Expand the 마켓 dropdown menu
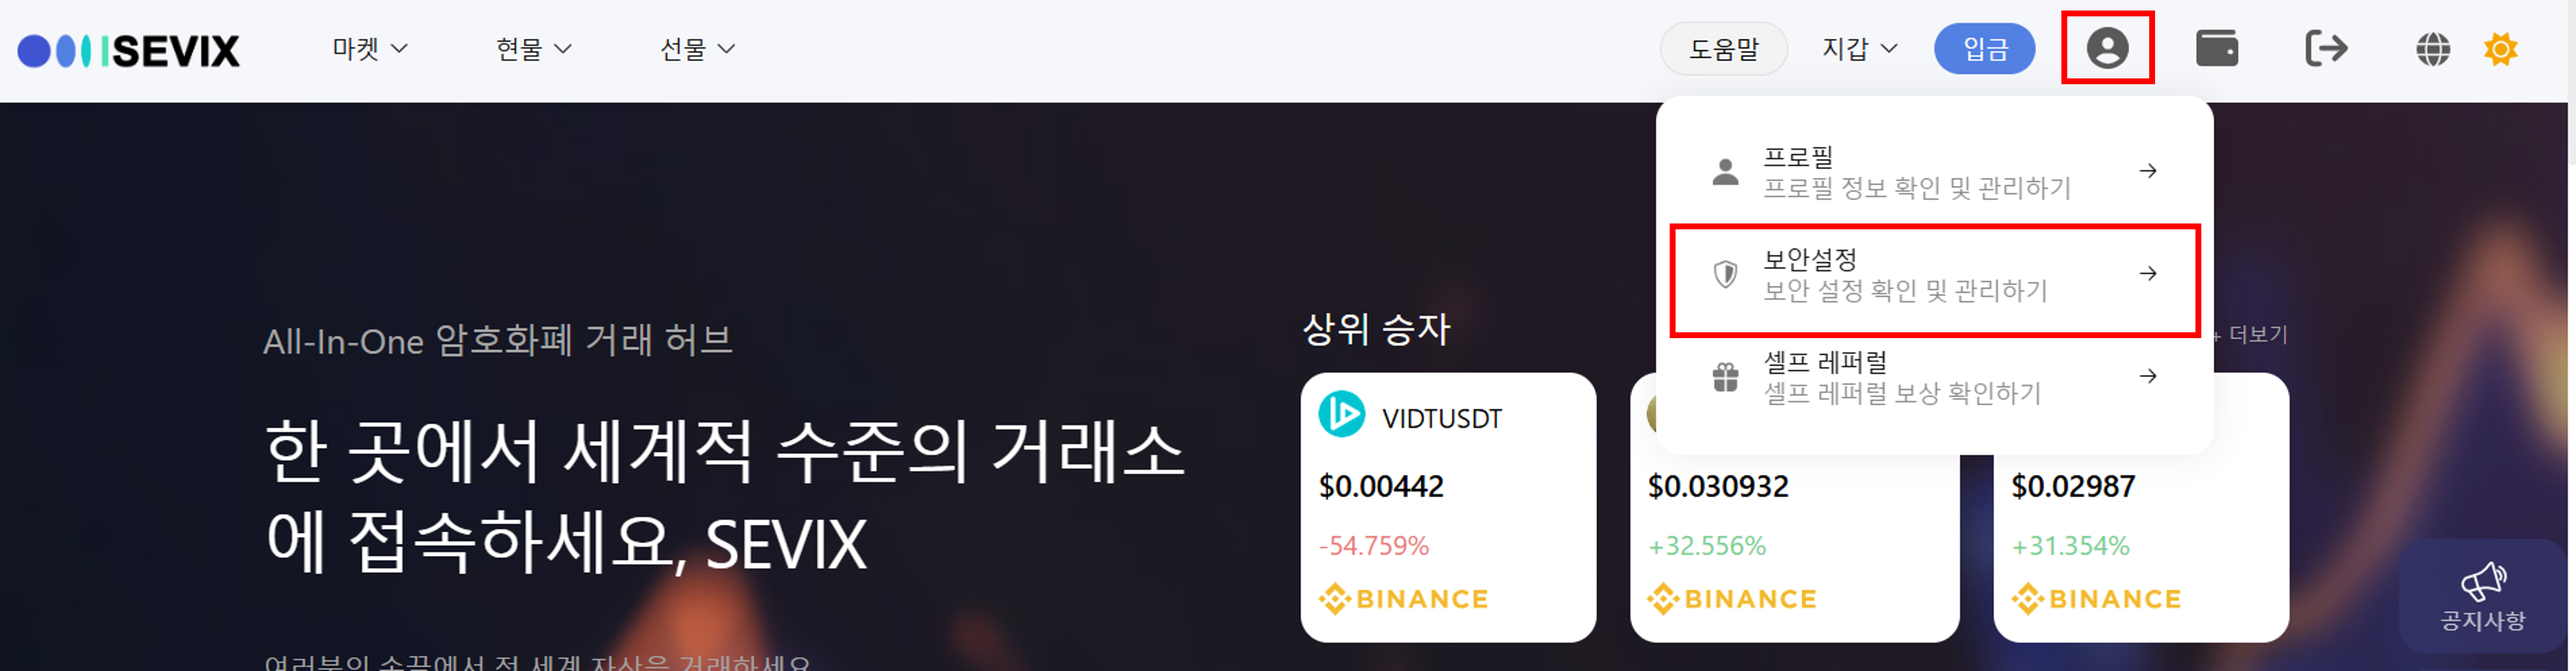2576x671 pixels. 370,49
